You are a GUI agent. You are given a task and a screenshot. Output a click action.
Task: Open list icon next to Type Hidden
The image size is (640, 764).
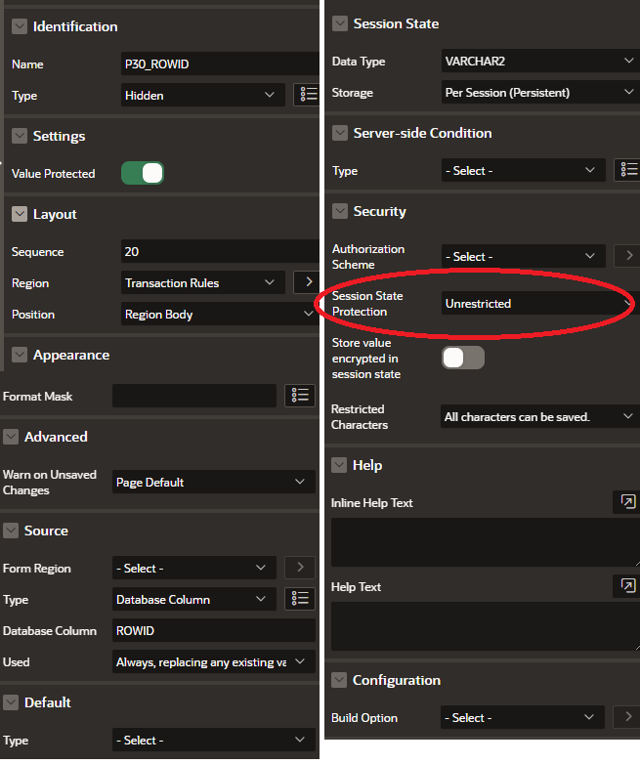pos(306,95)
